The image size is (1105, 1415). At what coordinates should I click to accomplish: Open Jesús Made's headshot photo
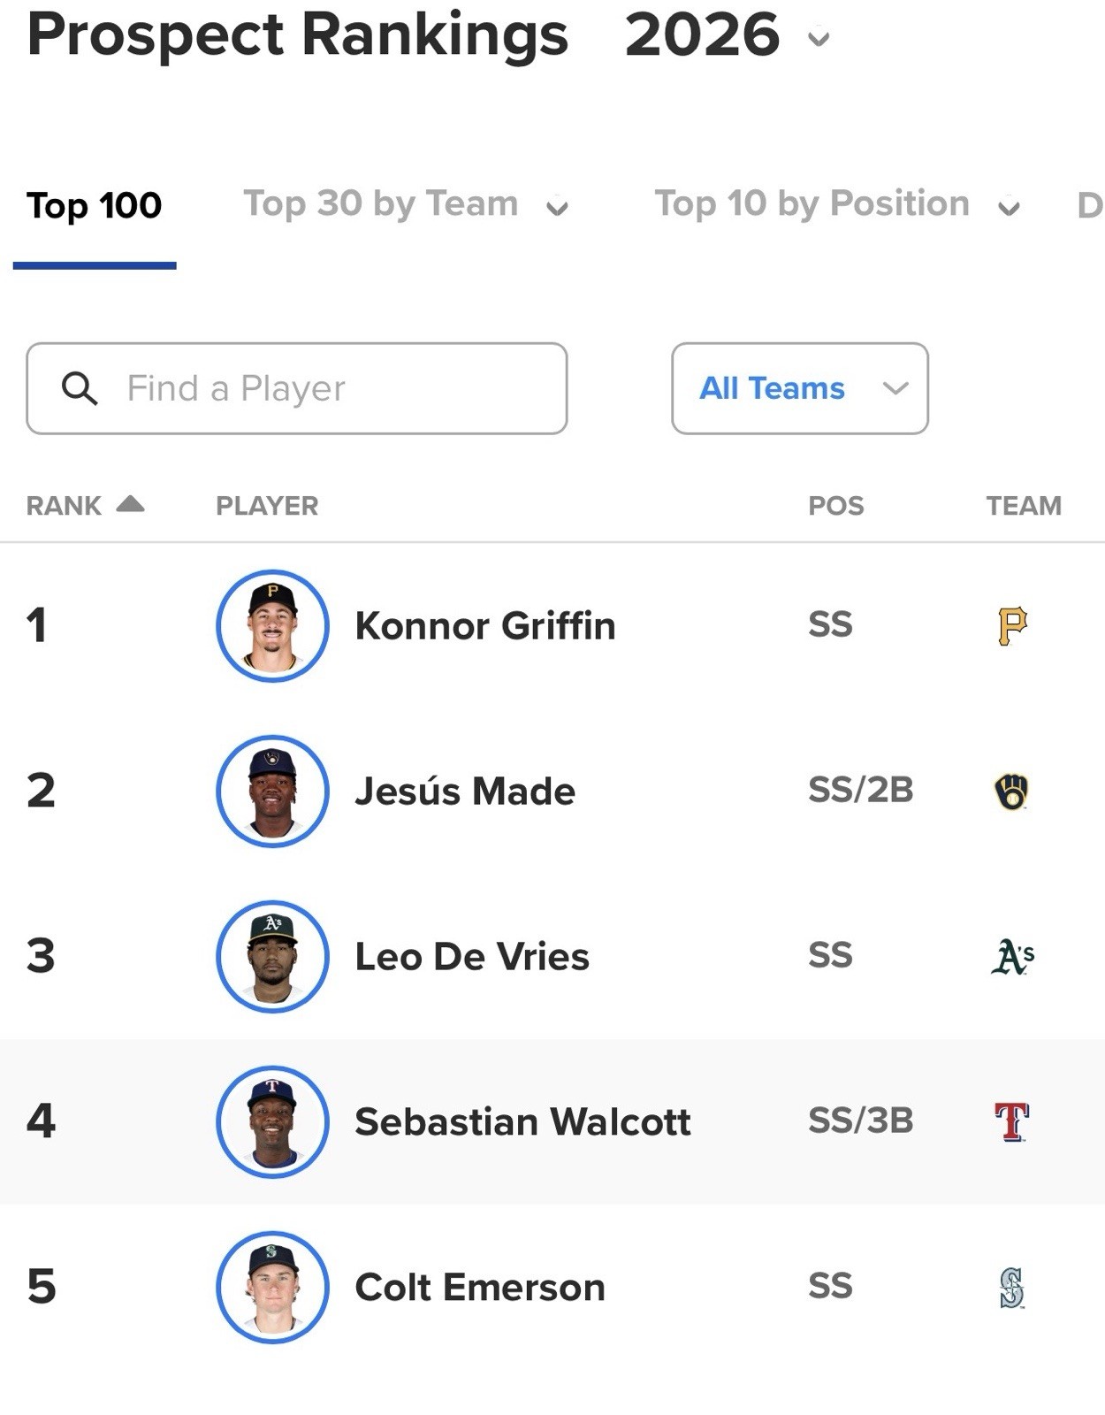272,792
